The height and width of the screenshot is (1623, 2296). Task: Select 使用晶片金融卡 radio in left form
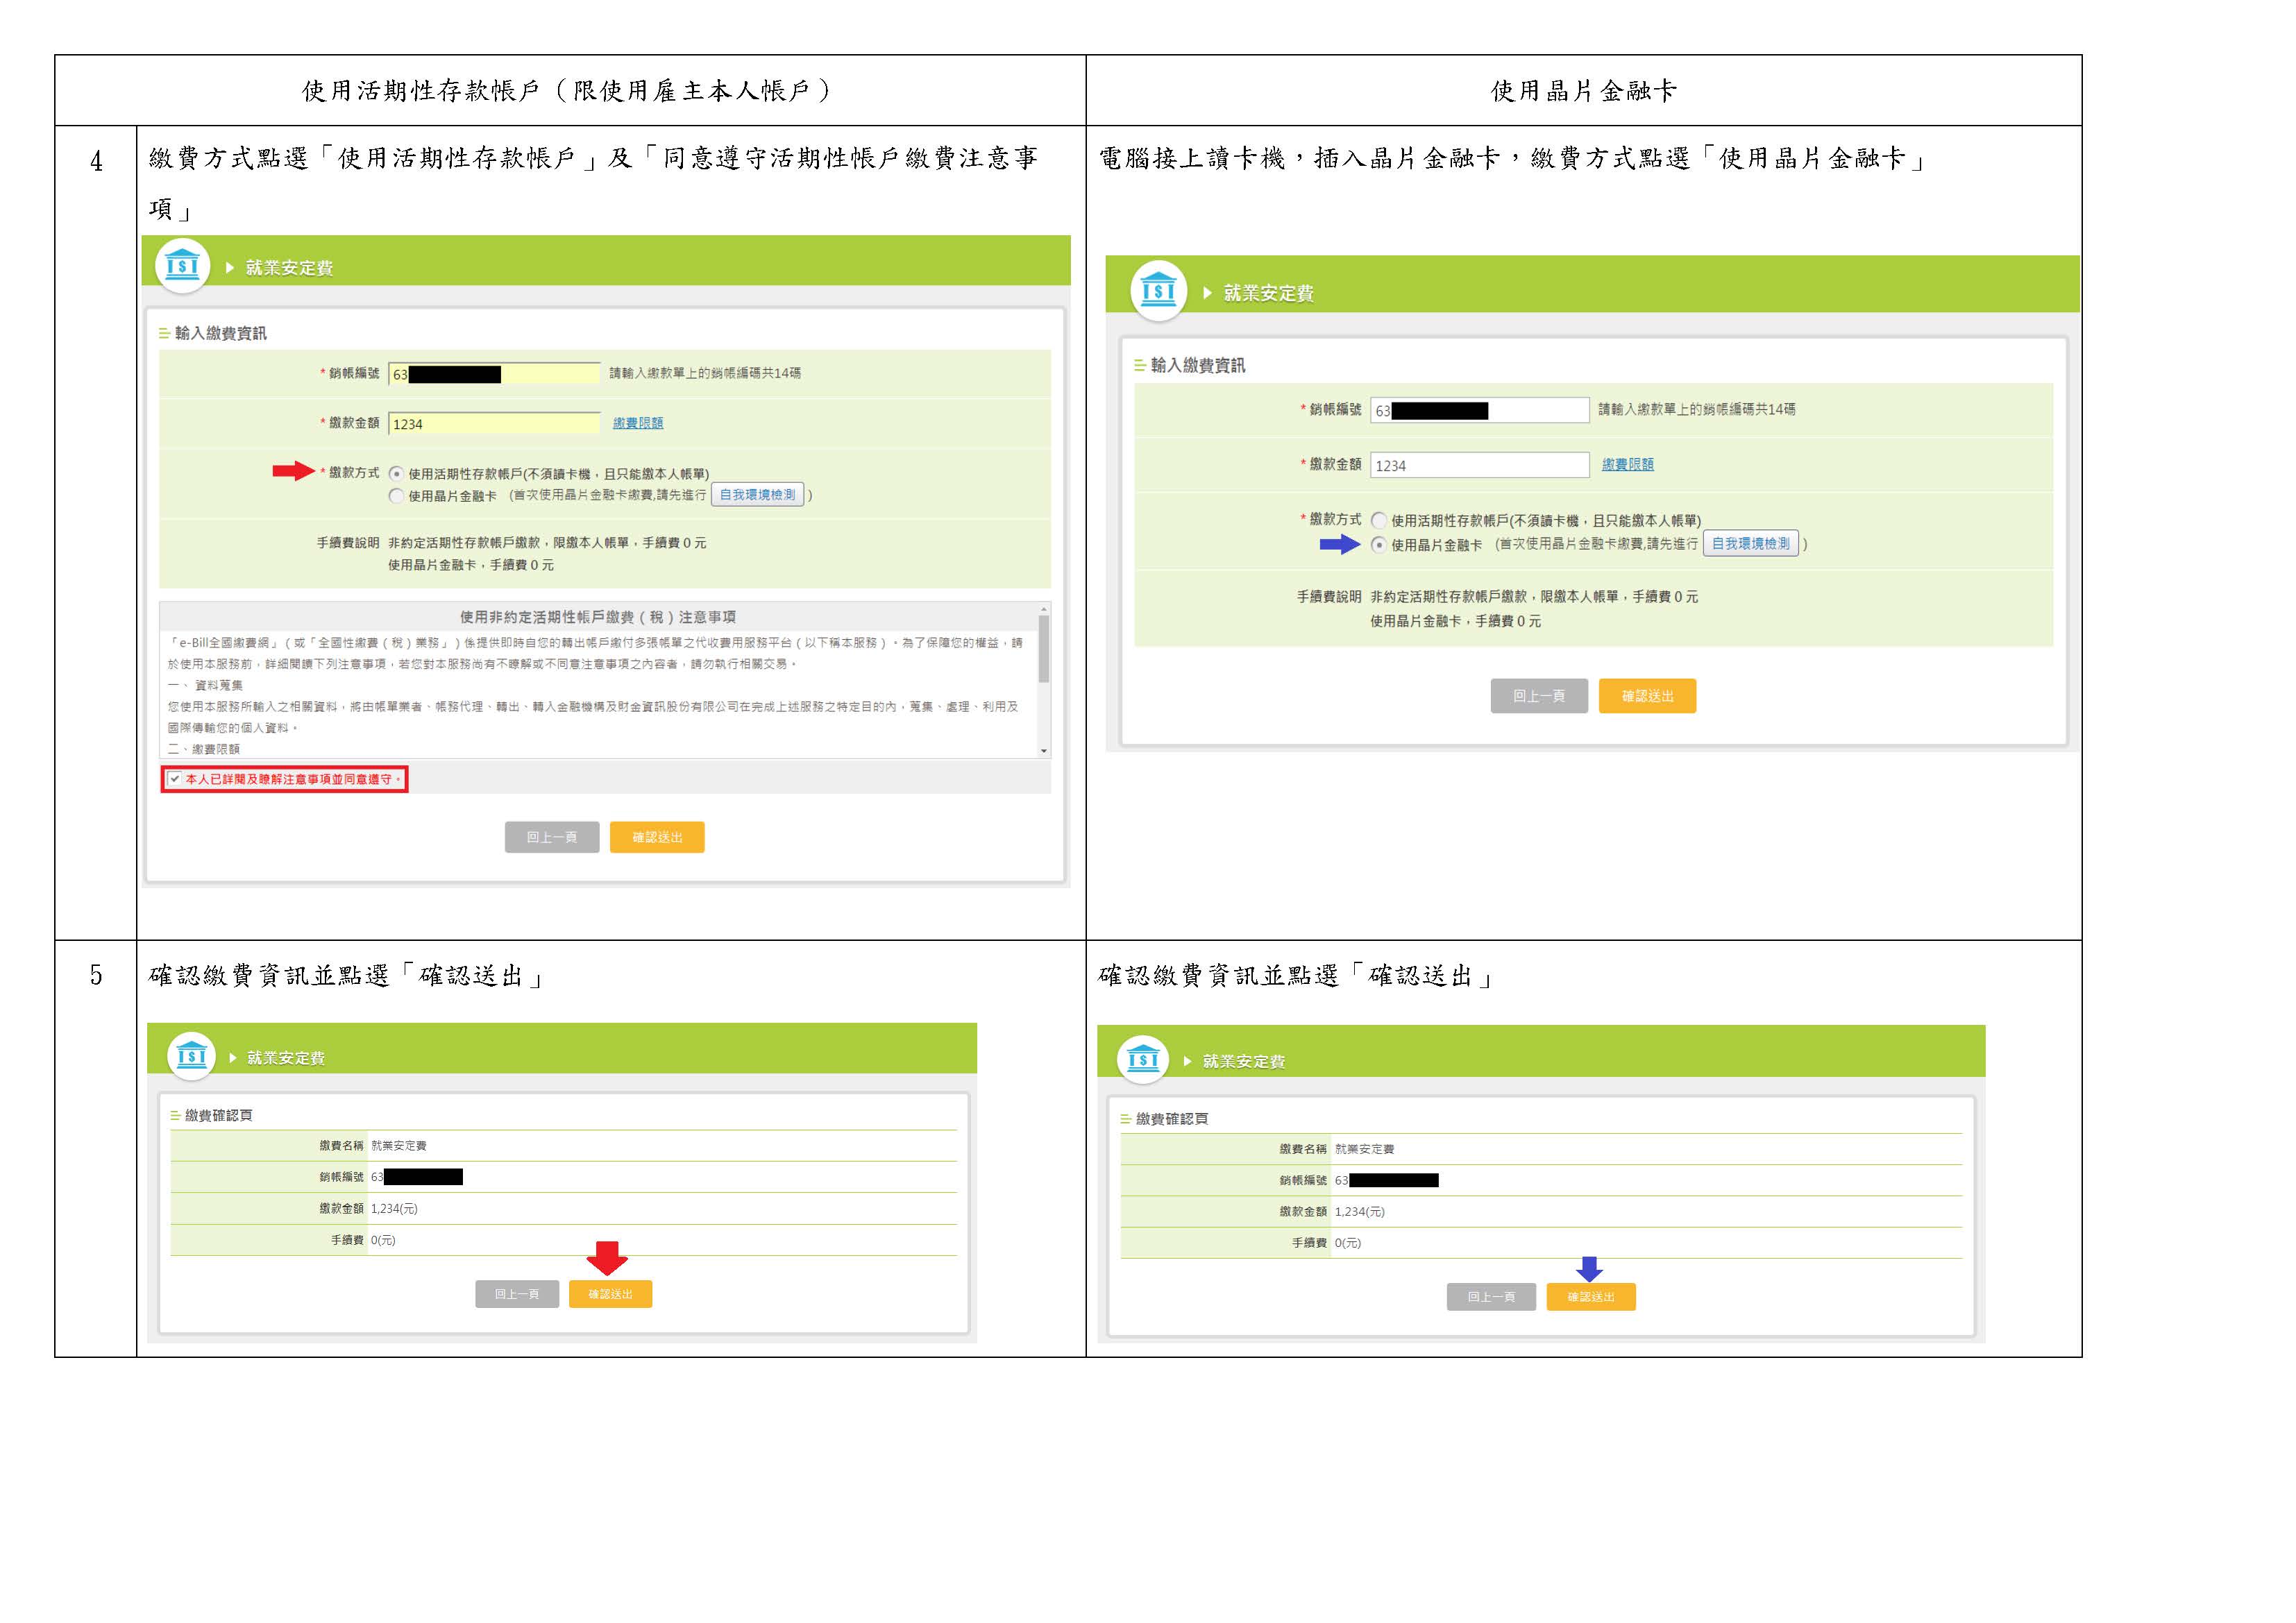point(397,496)
